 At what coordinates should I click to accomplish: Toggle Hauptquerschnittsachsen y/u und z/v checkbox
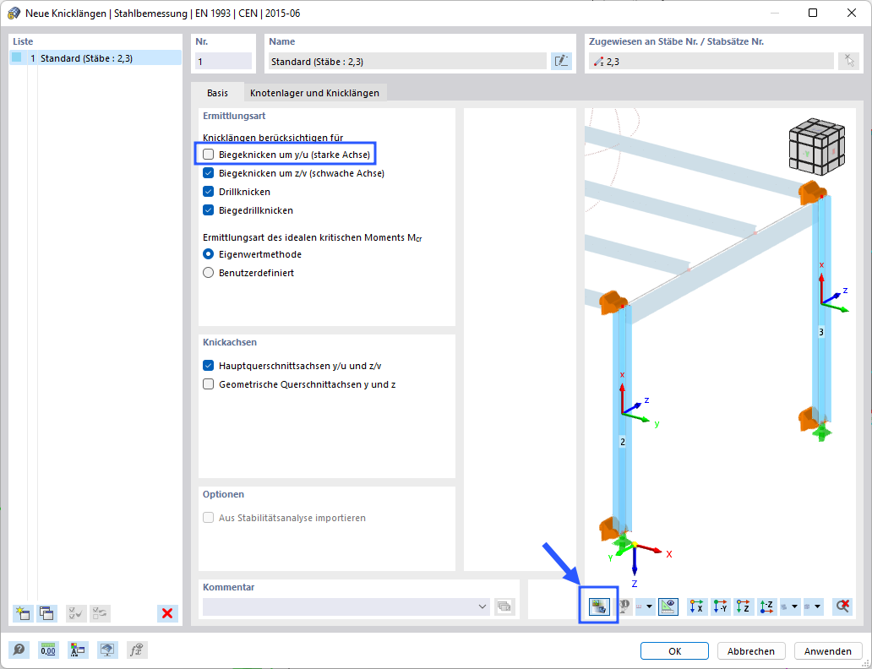click(208, 366)
